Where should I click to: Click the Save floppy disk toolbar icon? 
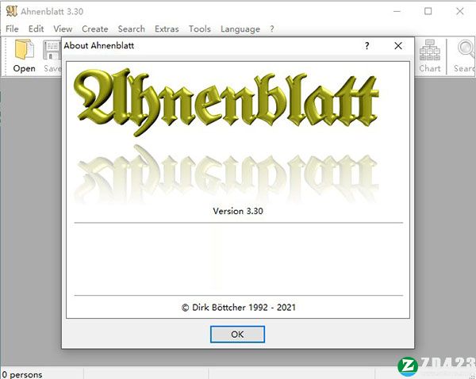pyautogui.click(x=52, y=50)
